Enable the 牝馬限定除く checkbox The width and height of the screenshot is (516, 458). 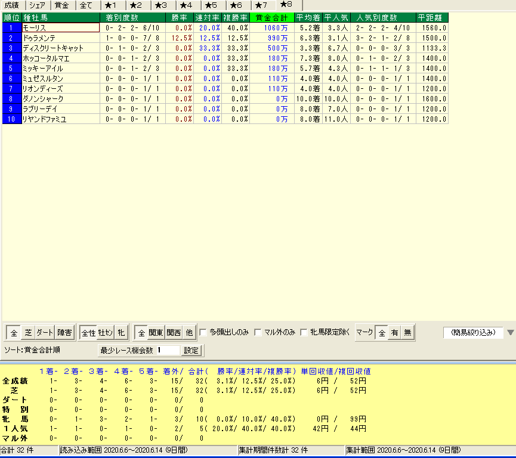(304, 332)
